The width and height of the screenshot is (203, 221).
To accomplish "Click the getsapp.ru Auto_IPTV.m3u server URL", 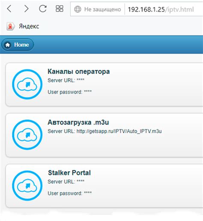I will (119, 131).
